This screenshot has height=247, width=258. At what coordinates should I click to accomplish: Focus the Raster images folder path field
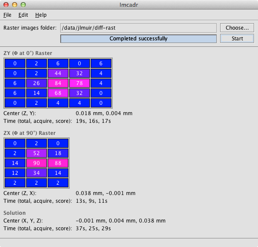pos(138,28)
